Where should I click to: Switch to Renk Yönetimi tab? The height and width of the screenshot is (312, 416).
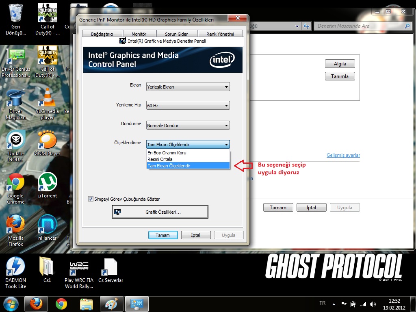tap(220, 34)
